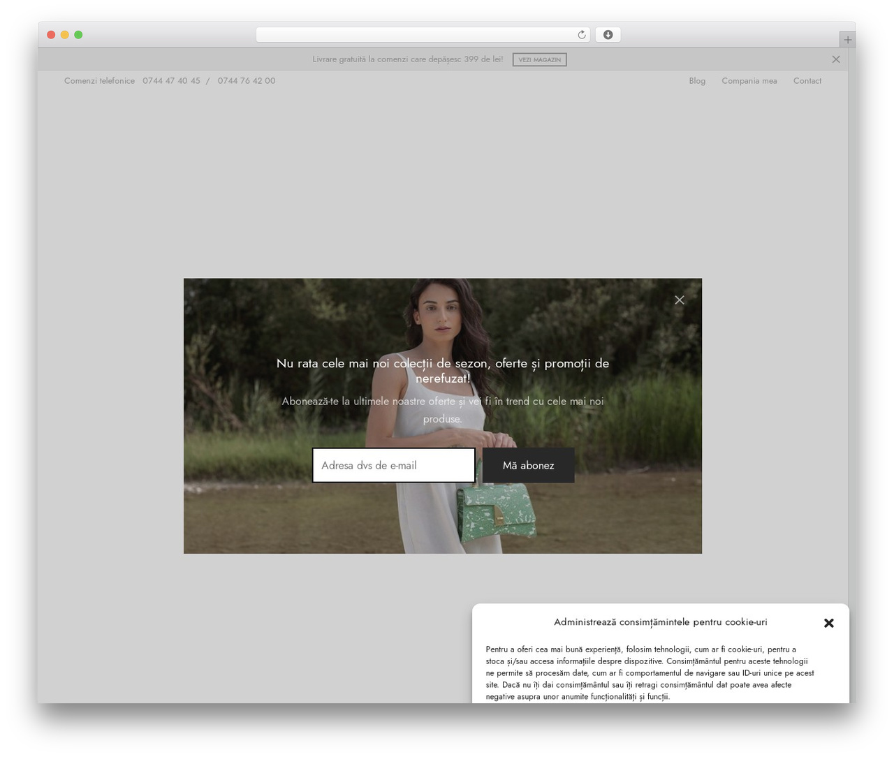Close the cookie consent dialog
The image size is (894, 757).
click(829, 623)
